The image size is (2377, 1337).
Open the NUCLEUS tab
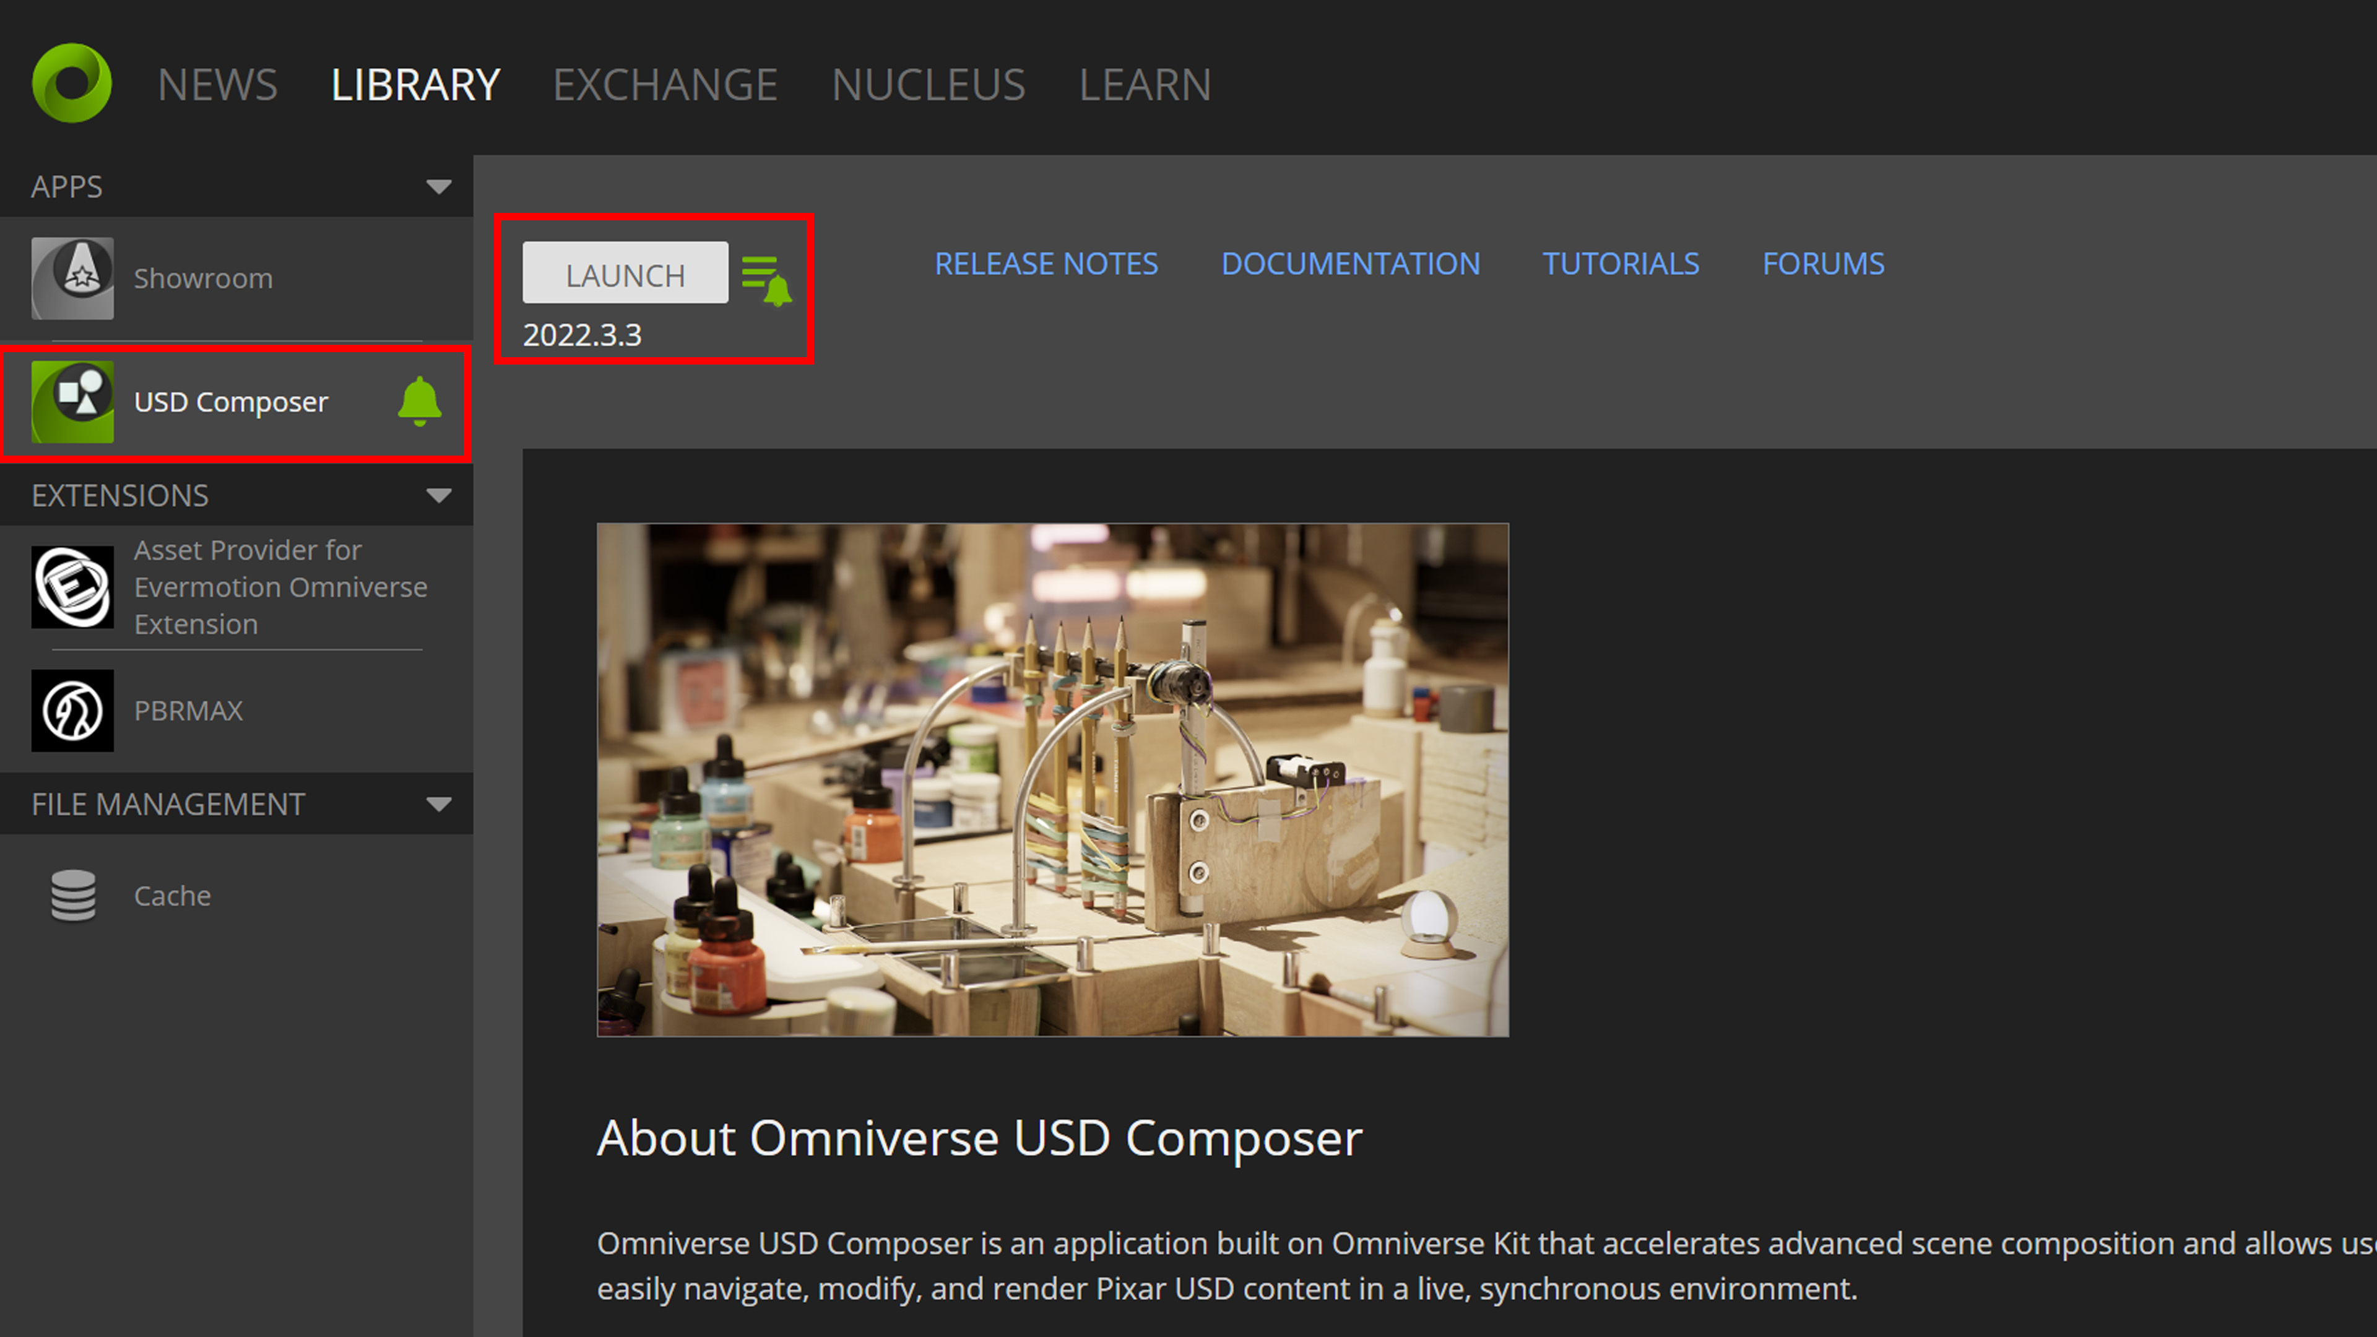pyautogui.click(x=927, y=85)
